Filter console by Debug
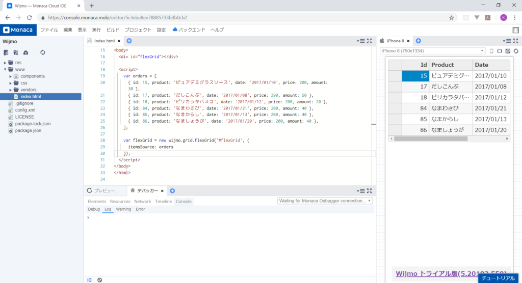The image size is (522, 283). pyautogui.click(x=94, y=209)
